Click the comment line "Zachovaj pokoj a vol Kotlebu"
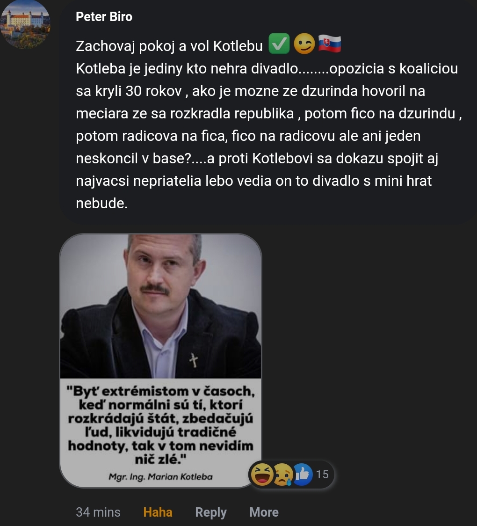Viewport: 477px width, 526px height. (169, 46)
